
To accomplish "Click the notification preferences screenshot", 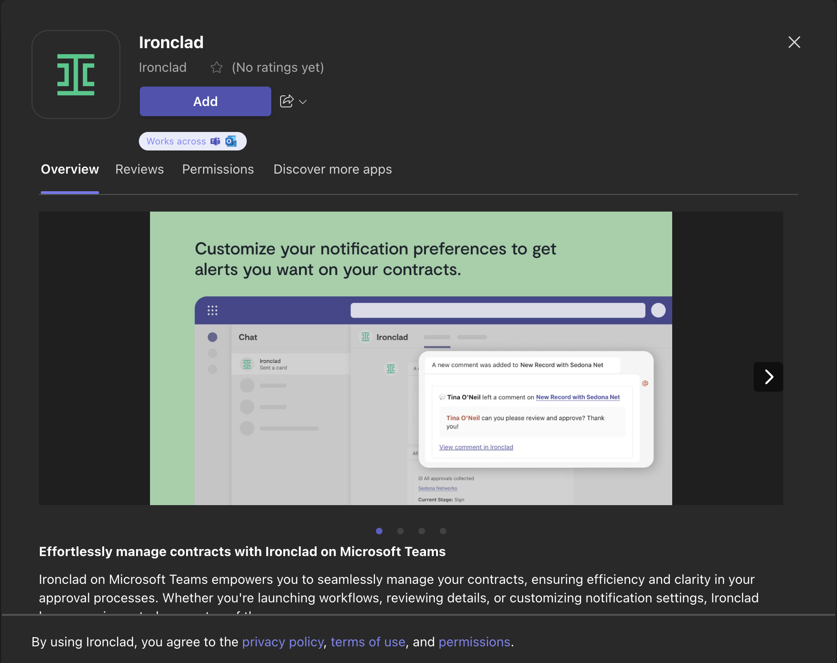I will [410, 358].
